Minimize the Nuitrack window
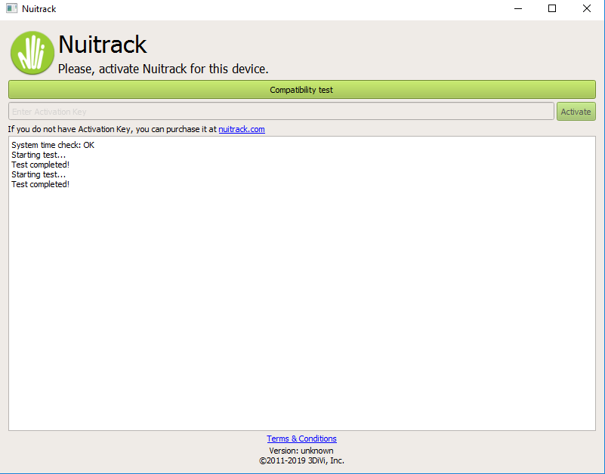This screenshot has height=474, width=605. point(518,8)
